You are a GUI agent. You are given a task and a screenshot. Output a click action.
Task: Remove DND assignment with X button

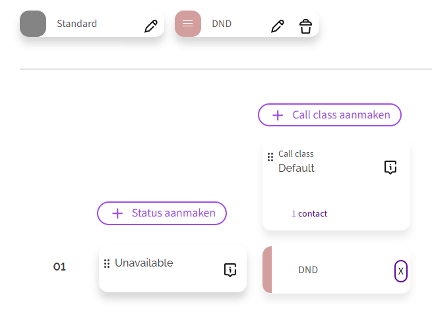click(x=400, y=271)
